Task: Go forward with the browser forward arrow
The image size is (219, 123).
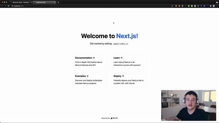Action: click(x=5, y=6)
